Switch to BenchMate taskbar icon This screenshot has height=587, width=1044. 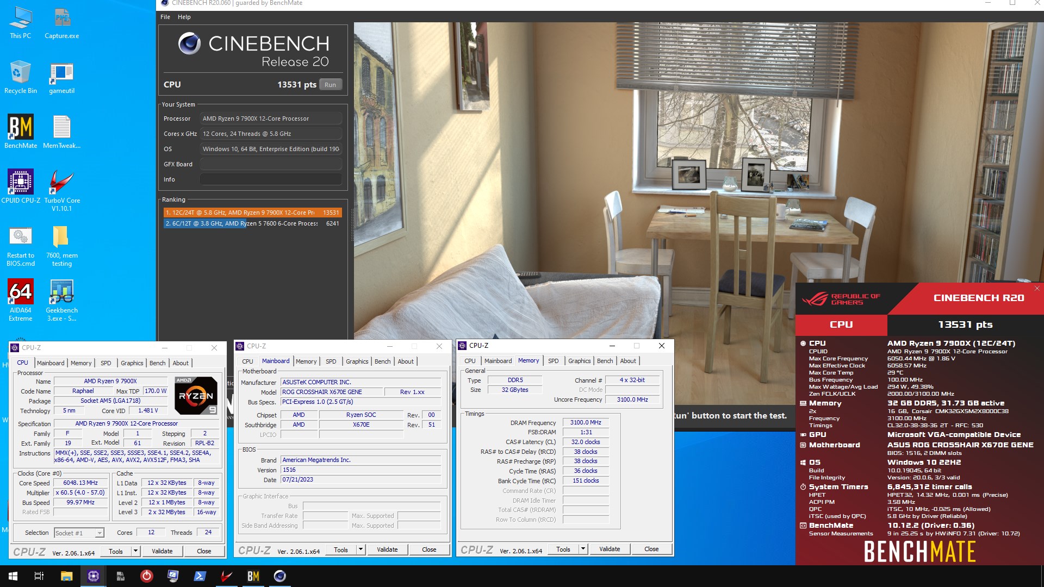pos(253,576)
